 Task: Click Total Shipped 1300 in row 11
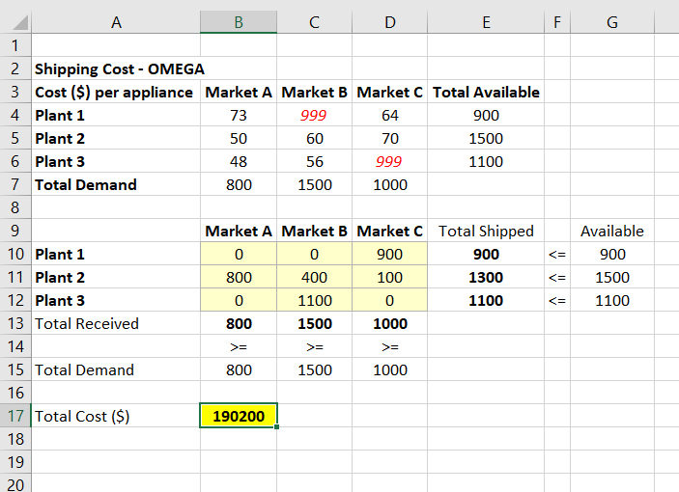486,277
